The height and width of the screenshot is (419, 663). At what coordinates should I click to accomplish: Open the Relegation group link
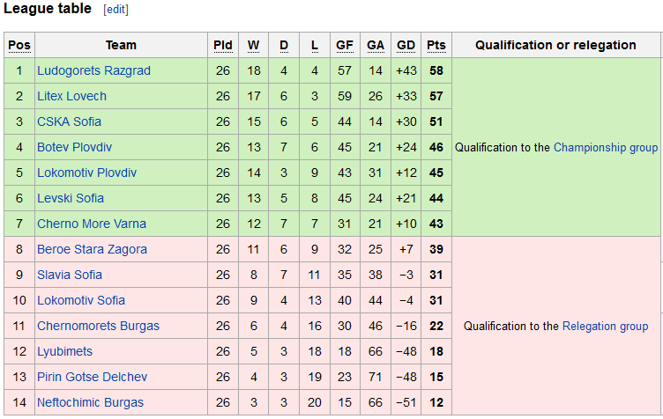pos(606,327)
